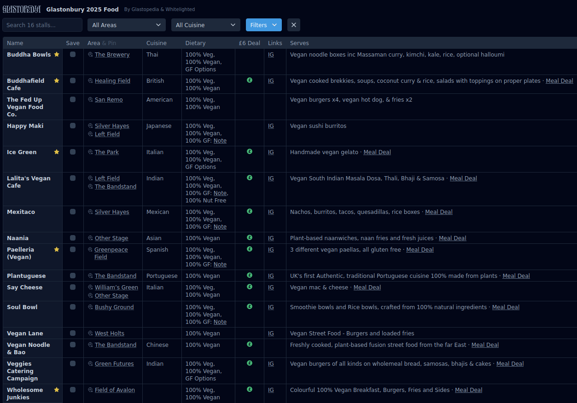Click the map pin icon beside The Brewery

(90, 55)
